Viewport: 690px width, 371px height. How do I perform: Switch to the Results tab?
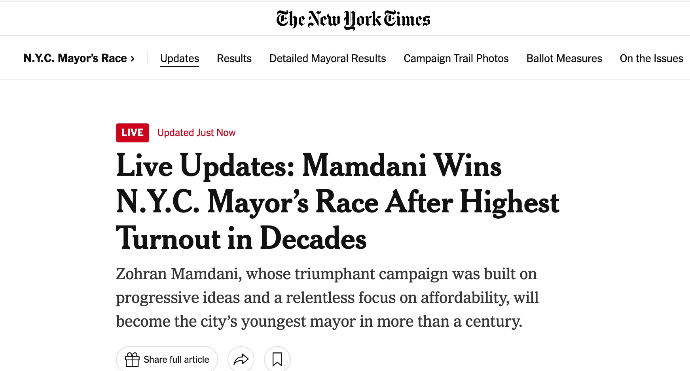(x=234, y=58)
